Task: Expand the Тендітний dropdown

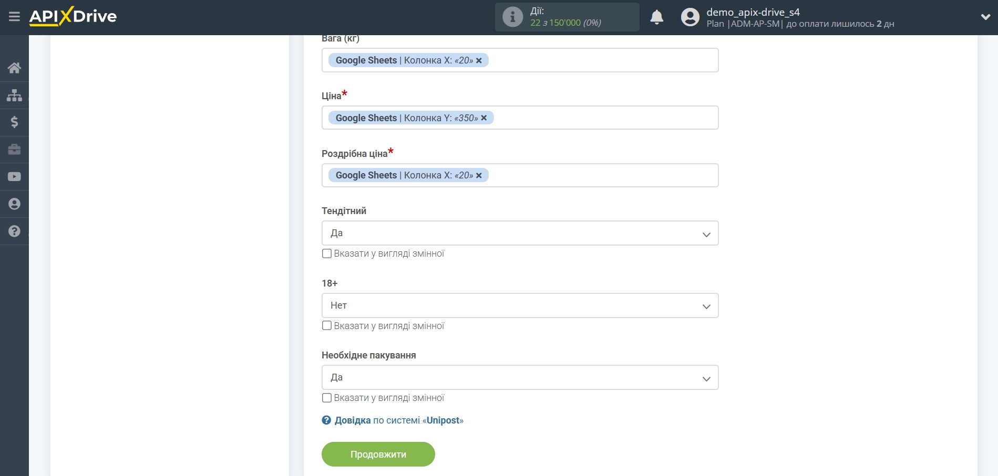Action: click(519, 234)
